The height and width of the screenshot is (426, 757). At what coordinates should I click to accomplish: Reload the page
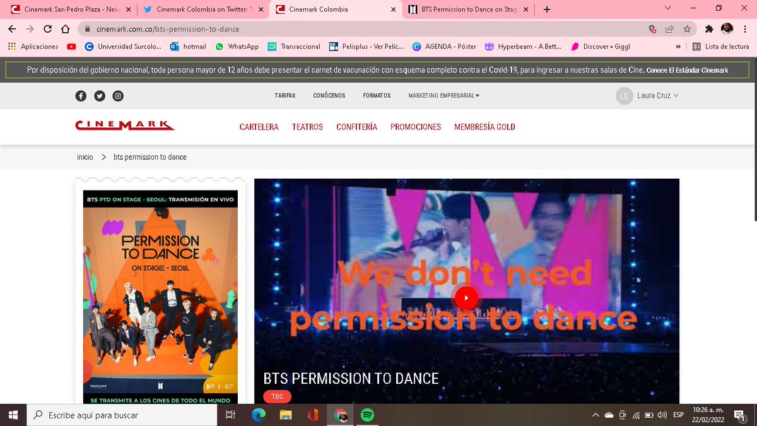47,29
